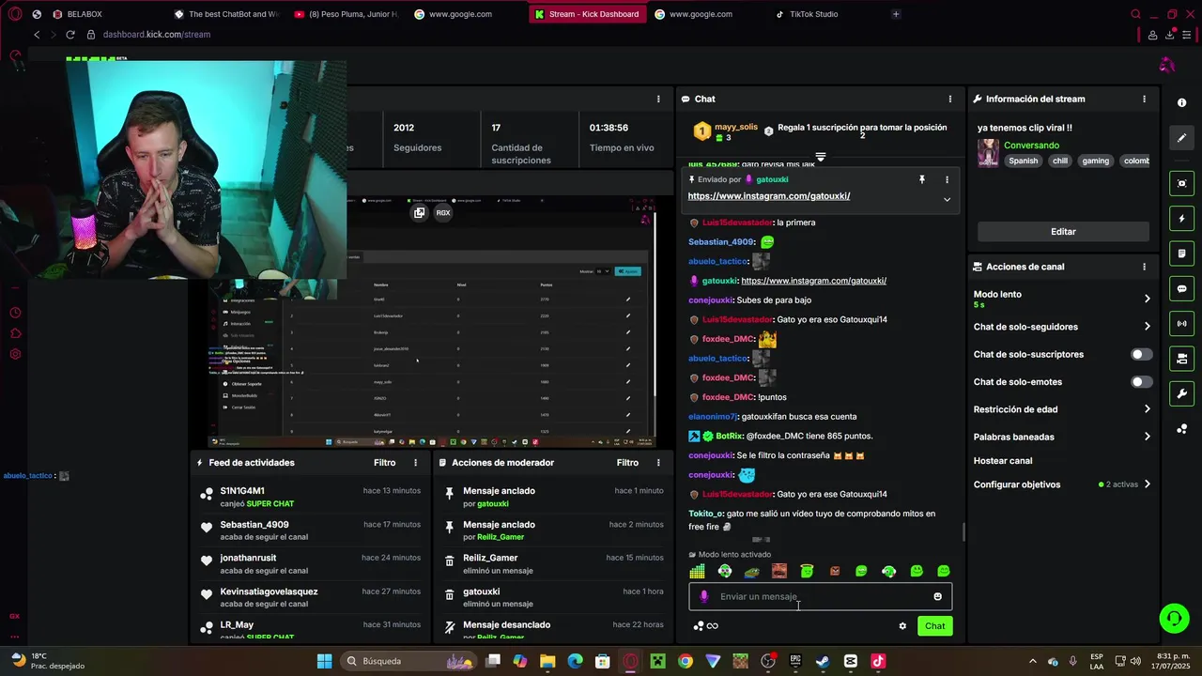
Task: Click the pop-out icon on stream preview
Action: click(x=419, y=212)
